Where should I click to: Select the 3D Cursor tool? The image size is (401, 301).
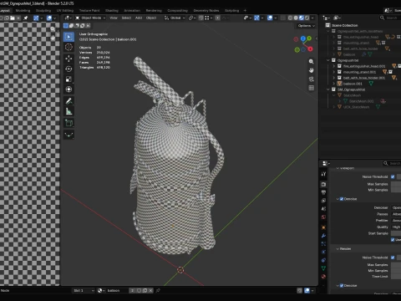(x=69, y=47)
